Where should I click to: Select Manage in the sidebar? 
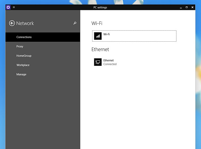43,74
